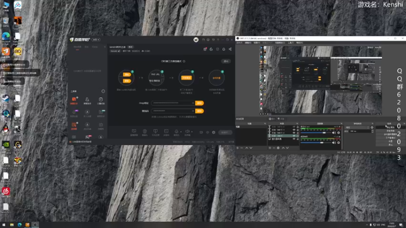
Task: Toggle the lock on the display capture source
Action: point(297,139)
